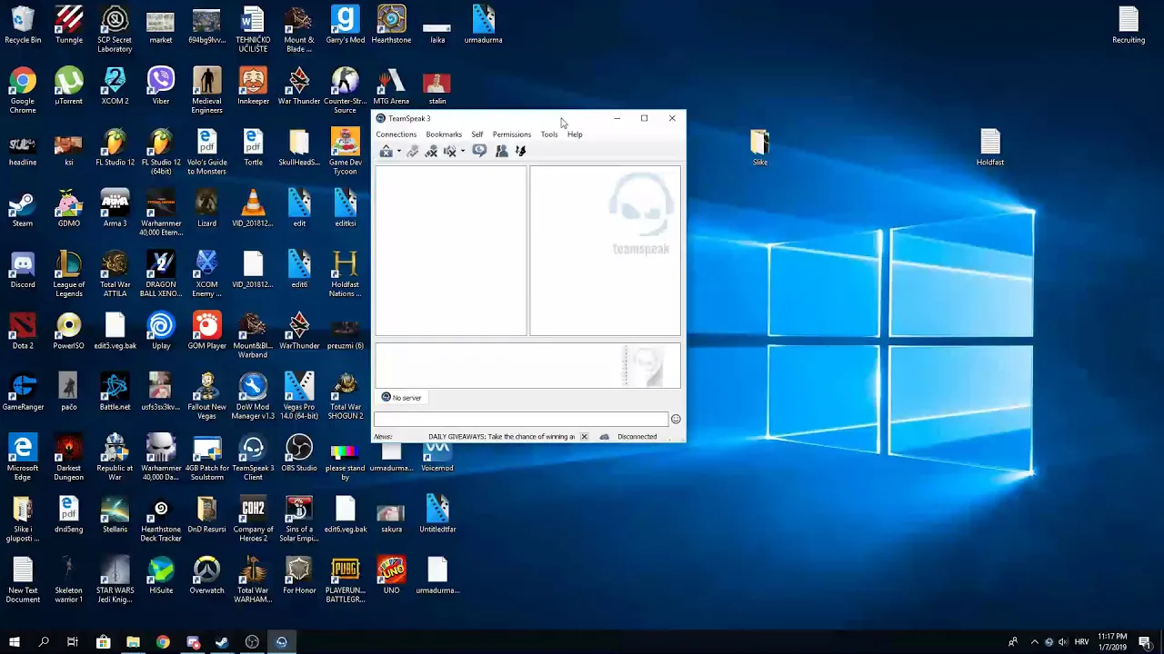Open the Permissions menu
Image resolution: width=1164 pixels, height=654 pixels.
point(512,134)
